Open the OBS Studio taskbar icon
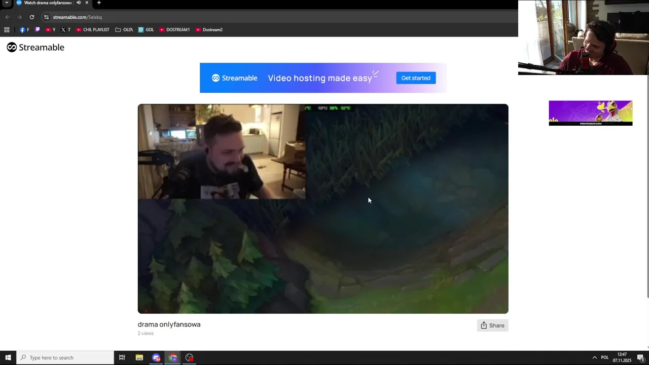The image size is (649, 365). pyautogui.click(x=190, y=358)
